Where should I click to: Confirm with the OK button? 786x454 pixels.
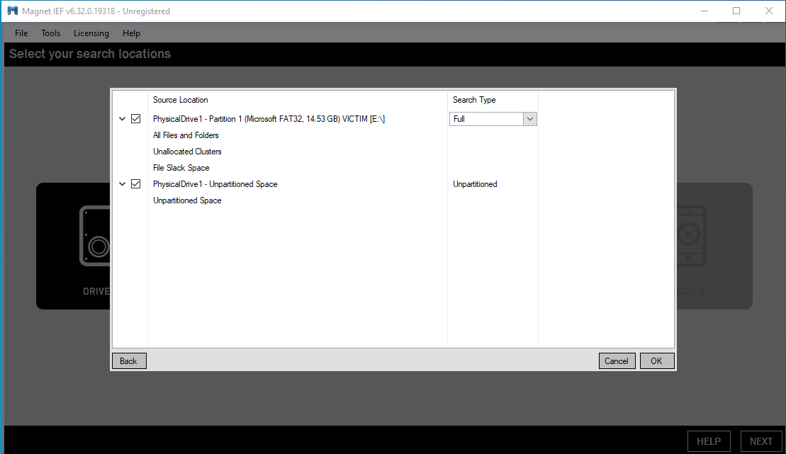pos(657,361)
